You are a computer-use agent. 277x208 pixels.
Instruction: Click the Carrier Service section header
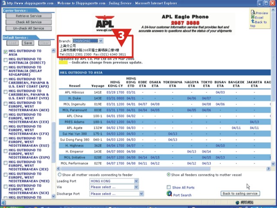point(15,10)
